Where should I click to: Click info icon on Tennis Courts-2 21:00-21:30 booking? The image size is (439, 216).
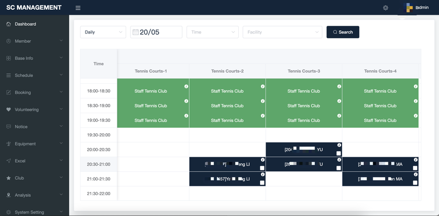click(x=263, y=174)
